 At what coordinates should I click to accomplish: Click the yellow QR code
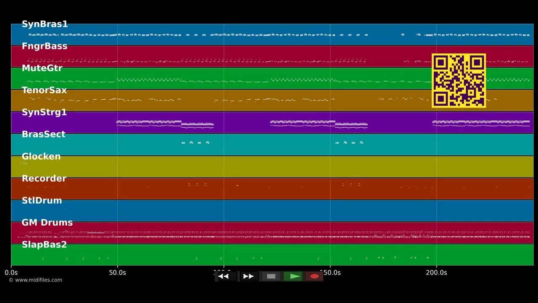pos(459,80)
